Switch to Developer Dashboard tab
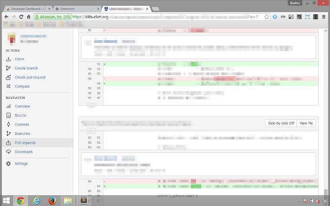330x206 pixels. (x=28, y=9)
